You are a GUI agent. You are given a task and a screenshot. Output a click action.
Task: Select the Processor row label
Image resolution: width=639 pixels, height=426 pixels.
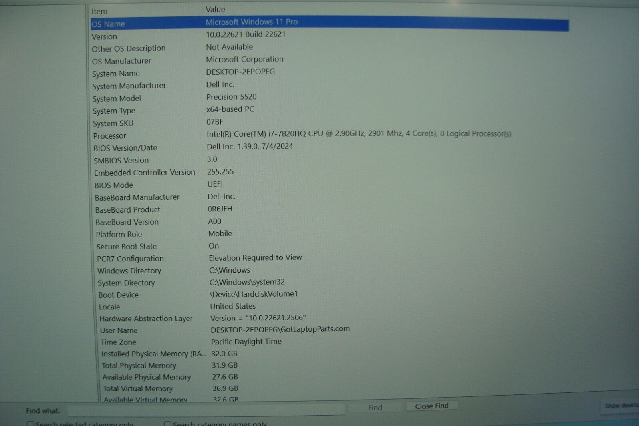(109, 136)
